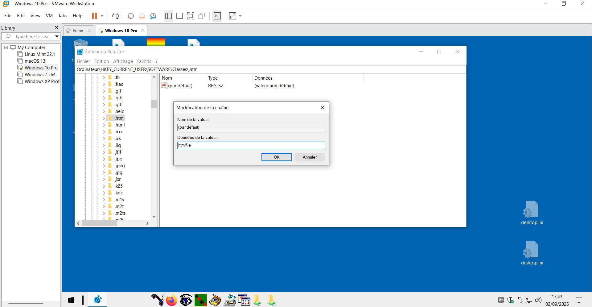This screenshot has width=592, height=307.
Task: Take a snapshot using the clock-plus icon
Action: (130, 16)
